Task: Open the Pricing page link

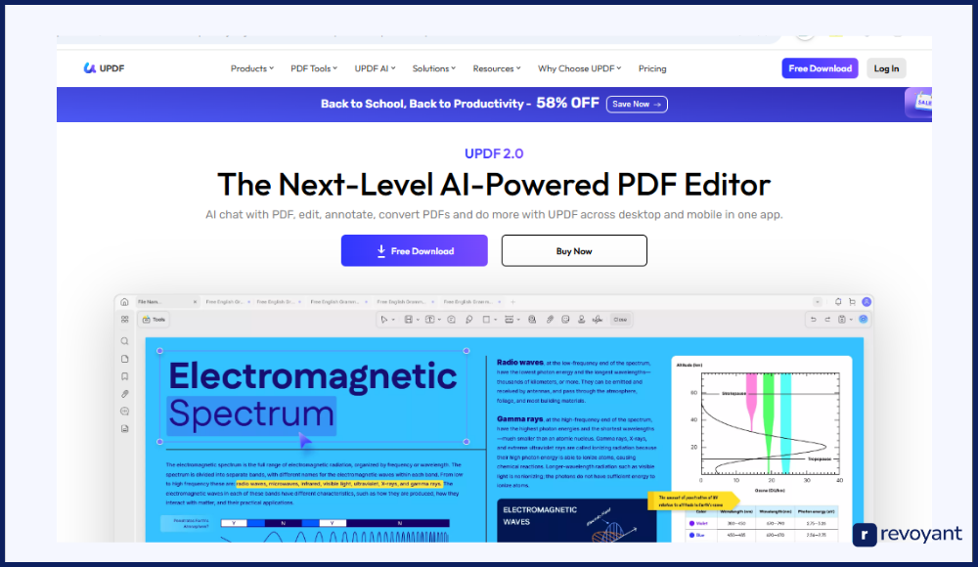Action: coord(652,68)
